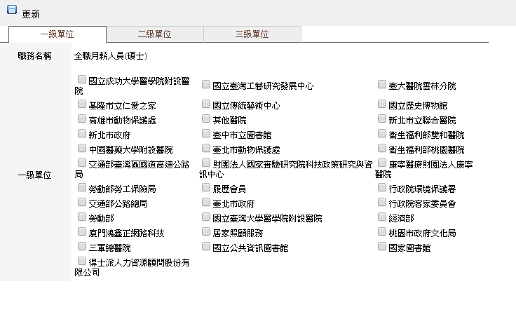The height and width of the screenshot is (312, 516).
Task: Enable the 衛生福利部桃園醫院 checkbox
Action: pos(382,149)
